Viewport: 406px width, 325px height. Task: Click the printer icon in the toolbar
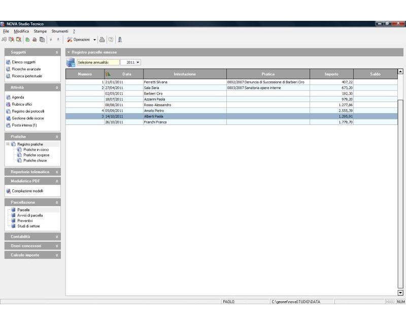tap(102, 40)
